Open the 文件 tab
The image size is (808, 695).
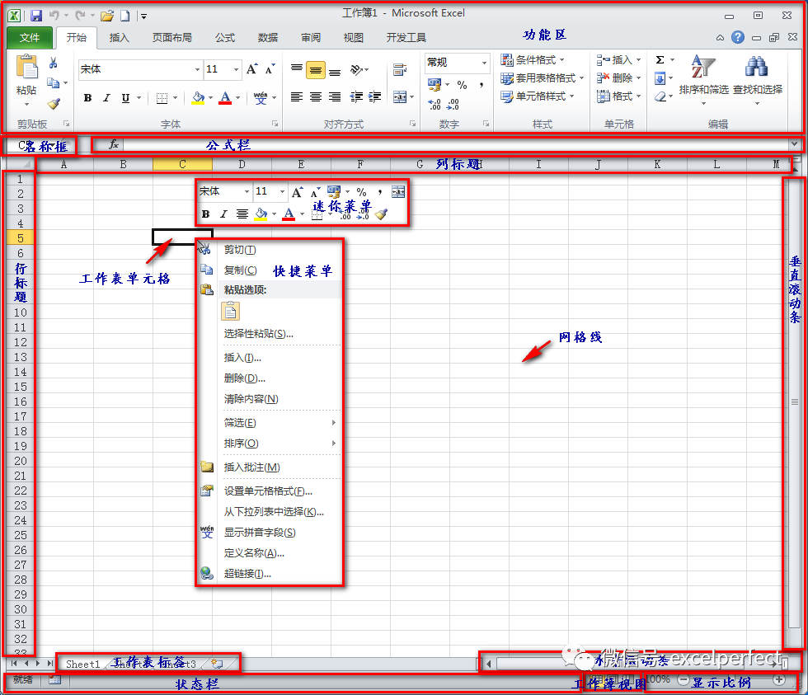pyautogui.click(x=30, y=38)
